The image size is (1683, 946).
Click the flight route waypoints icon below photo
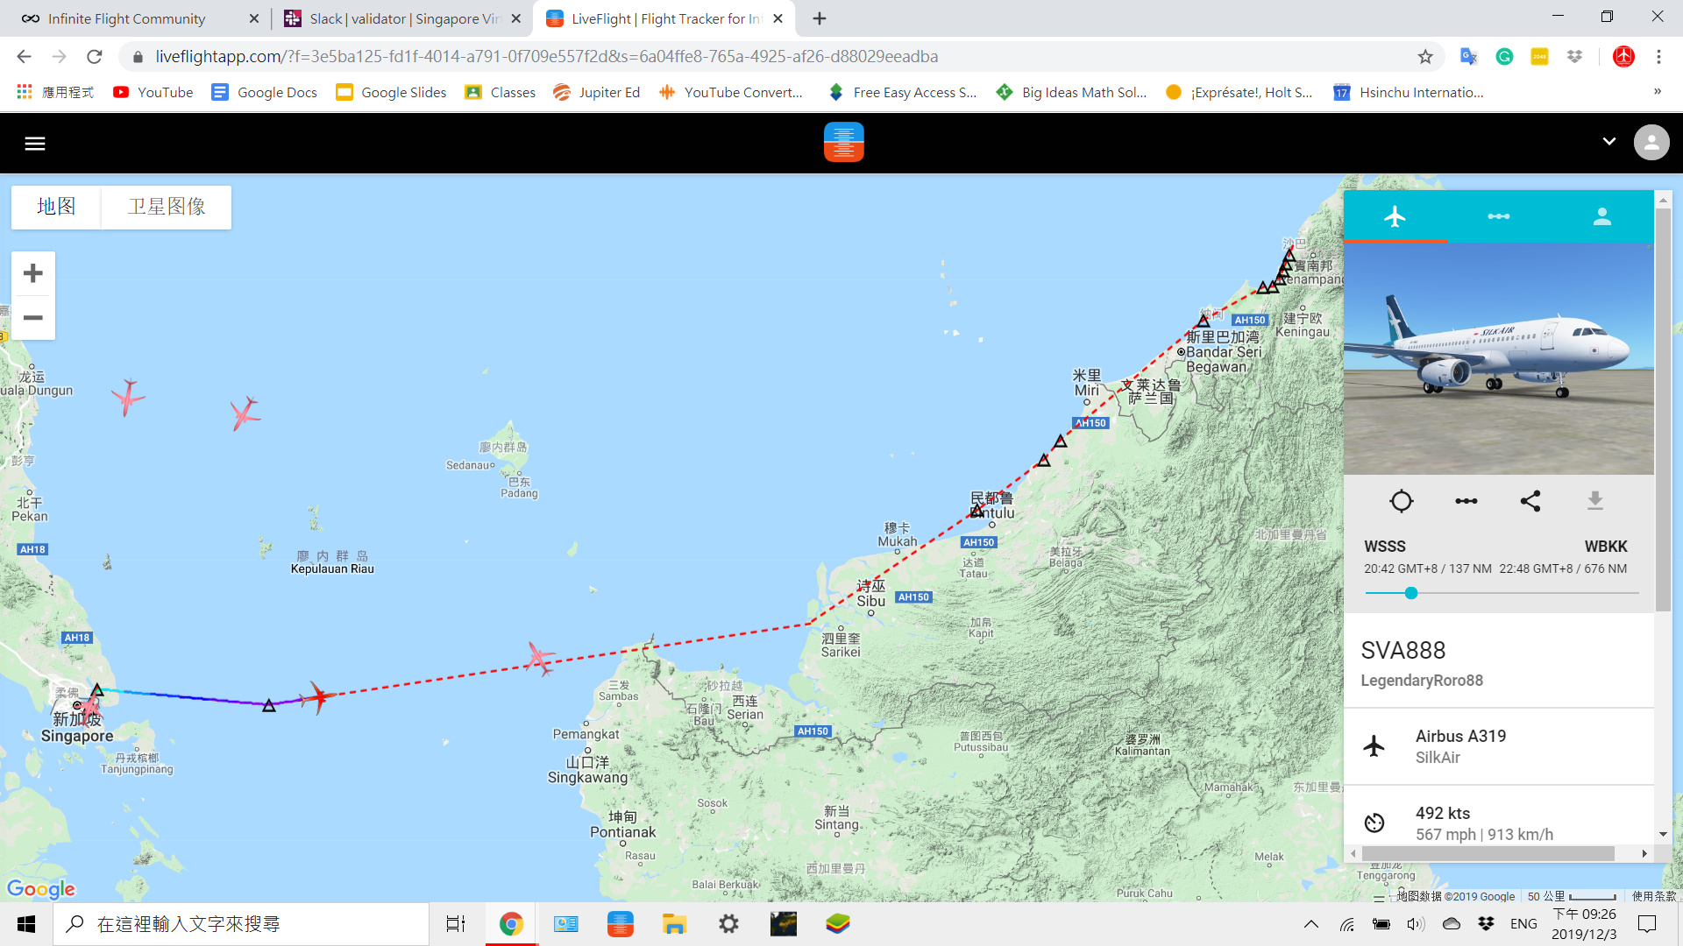click(x=1466, y=501)
